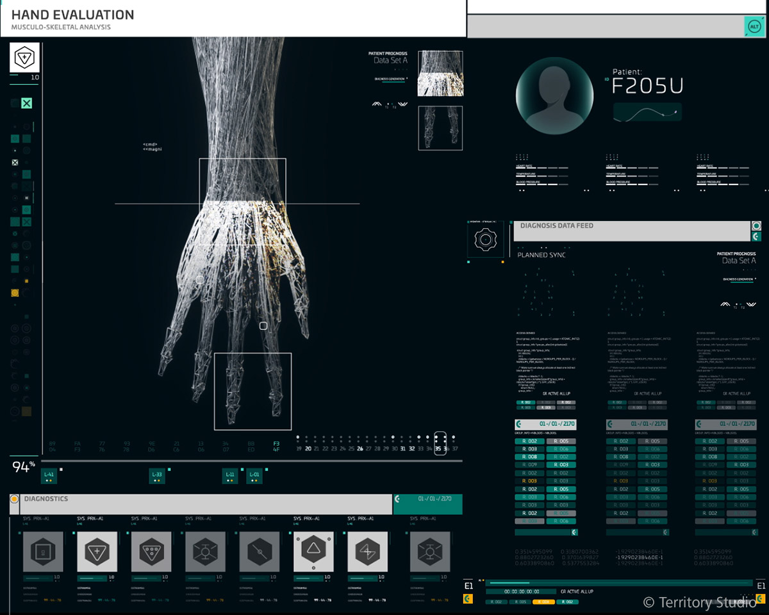Click the teal ALT badge icon

754,26
